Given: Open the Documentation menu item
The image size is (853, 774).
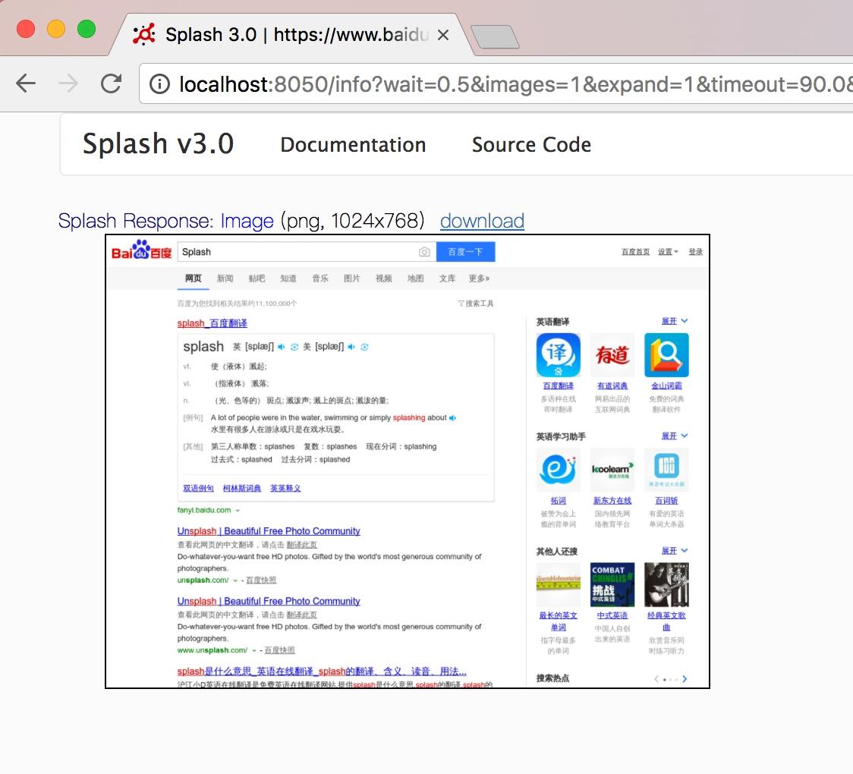Looking at the screenshot, I should tap(353, 145).
